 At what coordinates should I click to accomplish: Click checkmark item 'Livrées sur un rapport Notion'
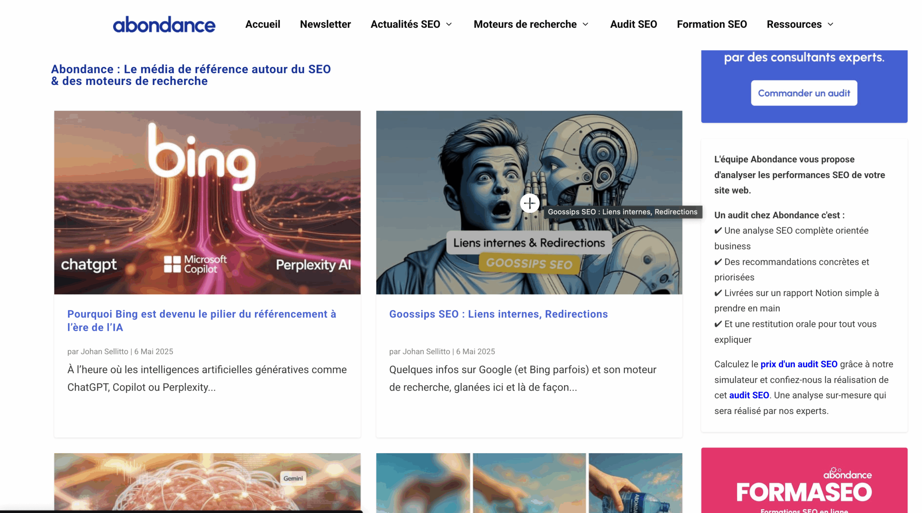click(x=796, y=300)
